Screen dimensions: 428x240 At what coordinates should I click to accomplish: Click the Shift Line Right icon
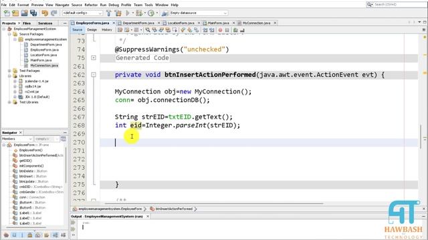point(211,30)
